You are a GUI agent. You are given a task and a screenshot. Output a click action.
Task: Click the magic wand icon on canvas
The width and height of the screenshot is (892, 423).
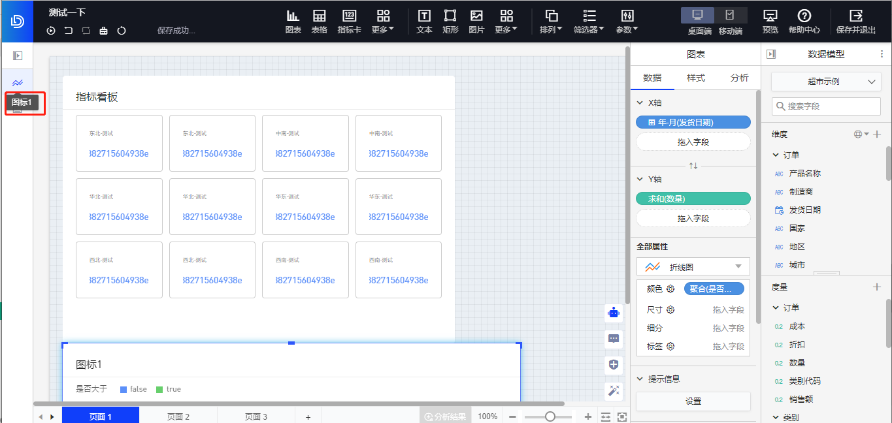click(x=613, y=390)
